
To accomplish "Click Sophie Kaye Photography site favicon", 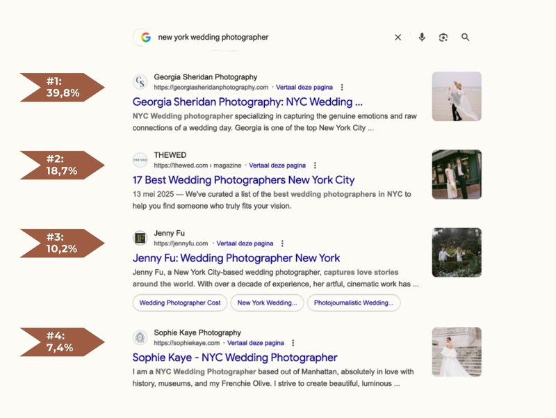I will click(x=140, y=337).
